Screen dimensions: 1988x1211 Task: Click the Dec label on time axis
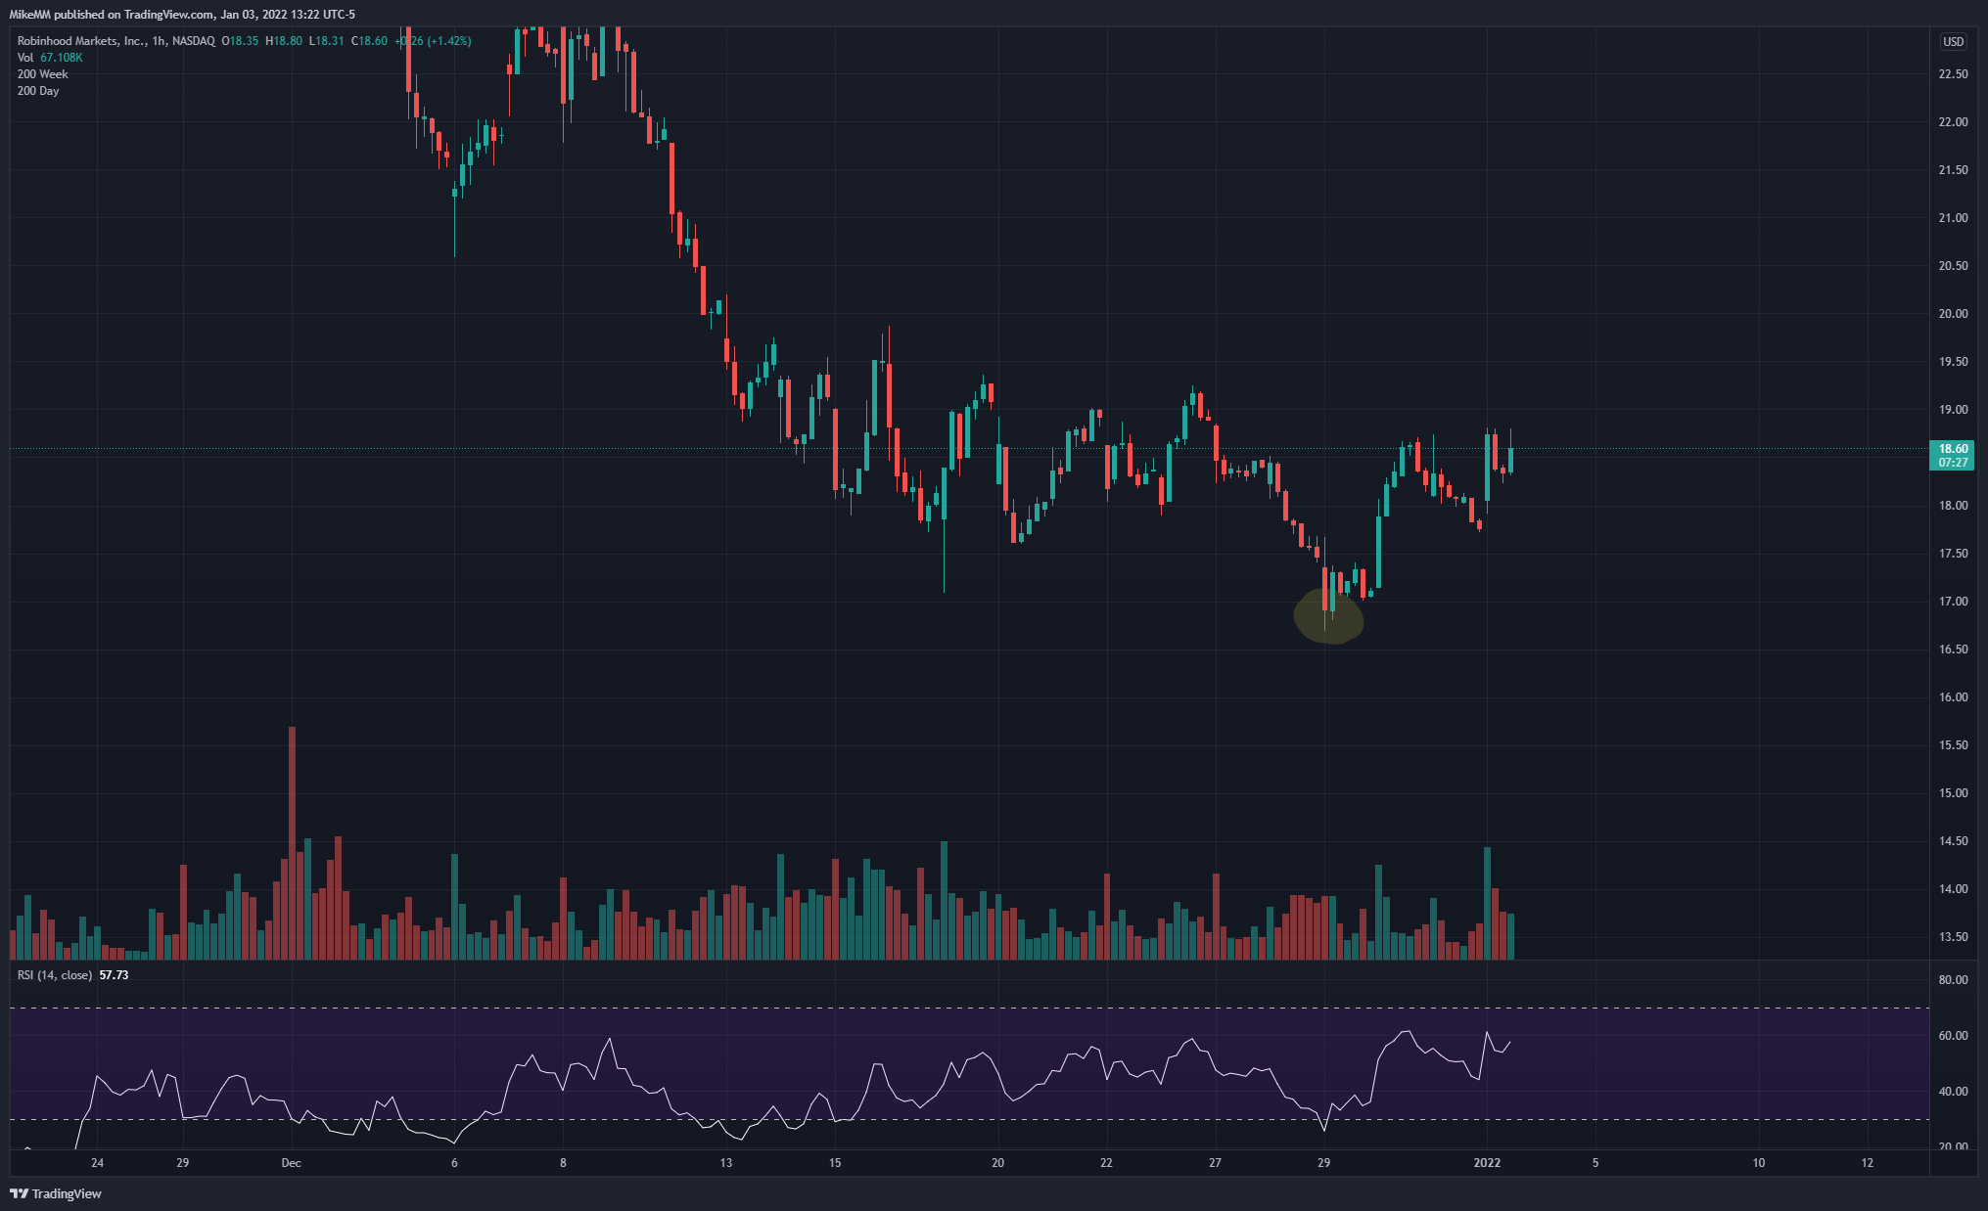click(291, 1163)
